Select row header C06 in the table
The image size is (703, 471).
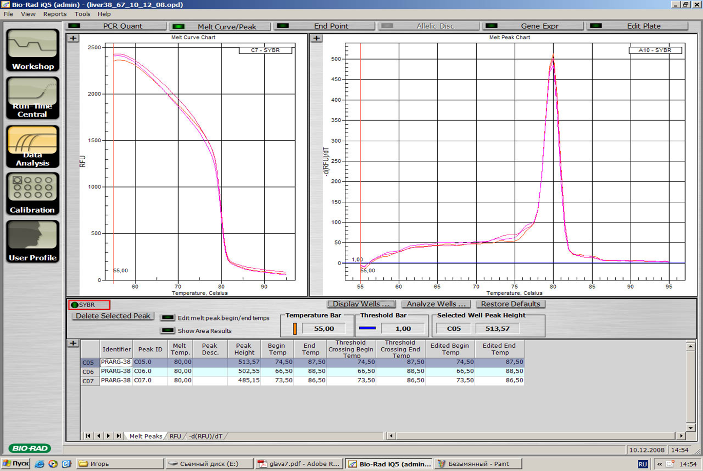pyautogui.click(x=90, y=372)
